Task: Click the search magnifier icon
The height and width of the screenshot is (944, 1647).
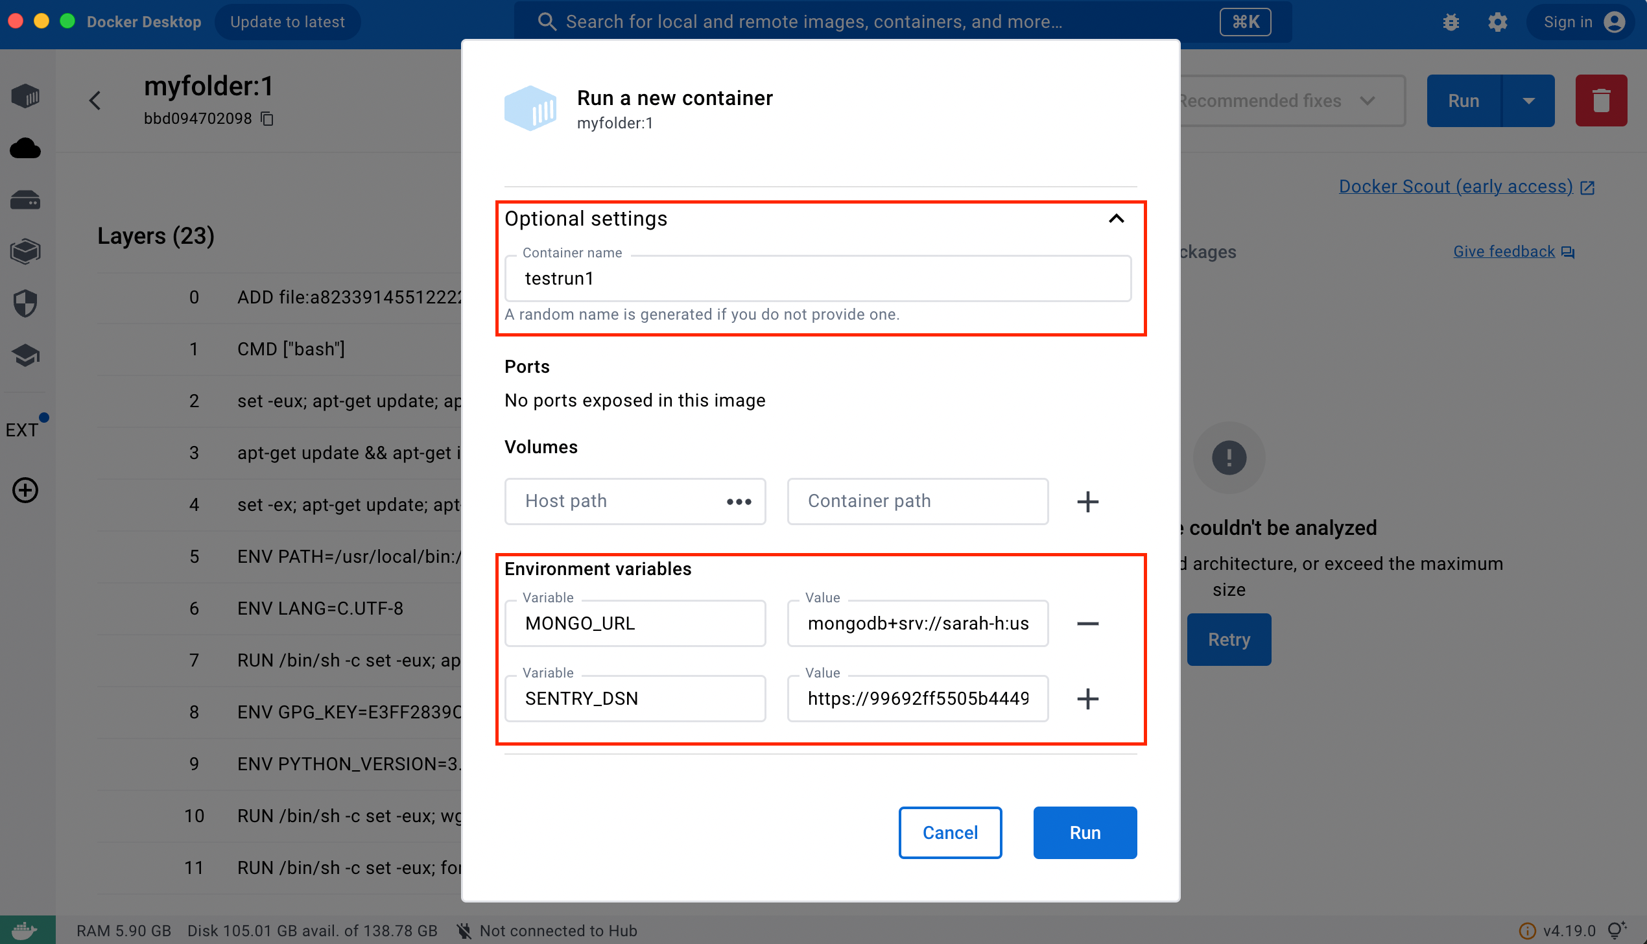Action: [547, 22]
